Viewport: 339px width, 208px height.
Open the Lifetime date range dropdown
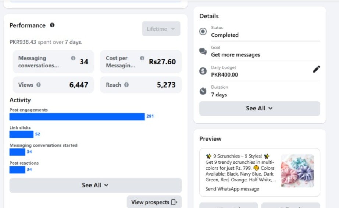tap(161, 29)
